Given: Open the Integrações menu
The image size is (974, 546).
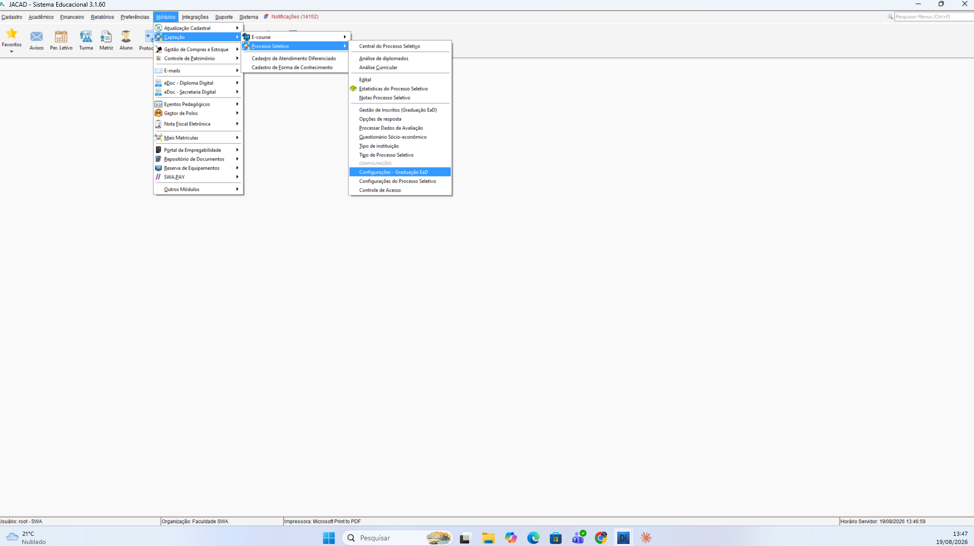Looking at the screenshot, I should (x=195, y=17).
